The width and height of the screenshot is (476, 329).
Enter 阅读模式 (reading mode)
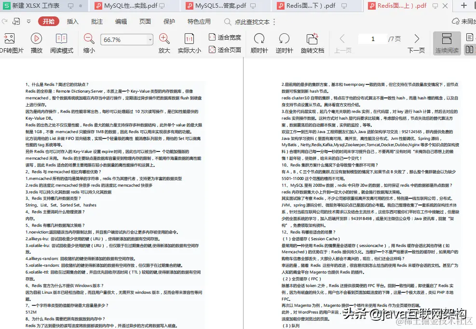(61, 42)
